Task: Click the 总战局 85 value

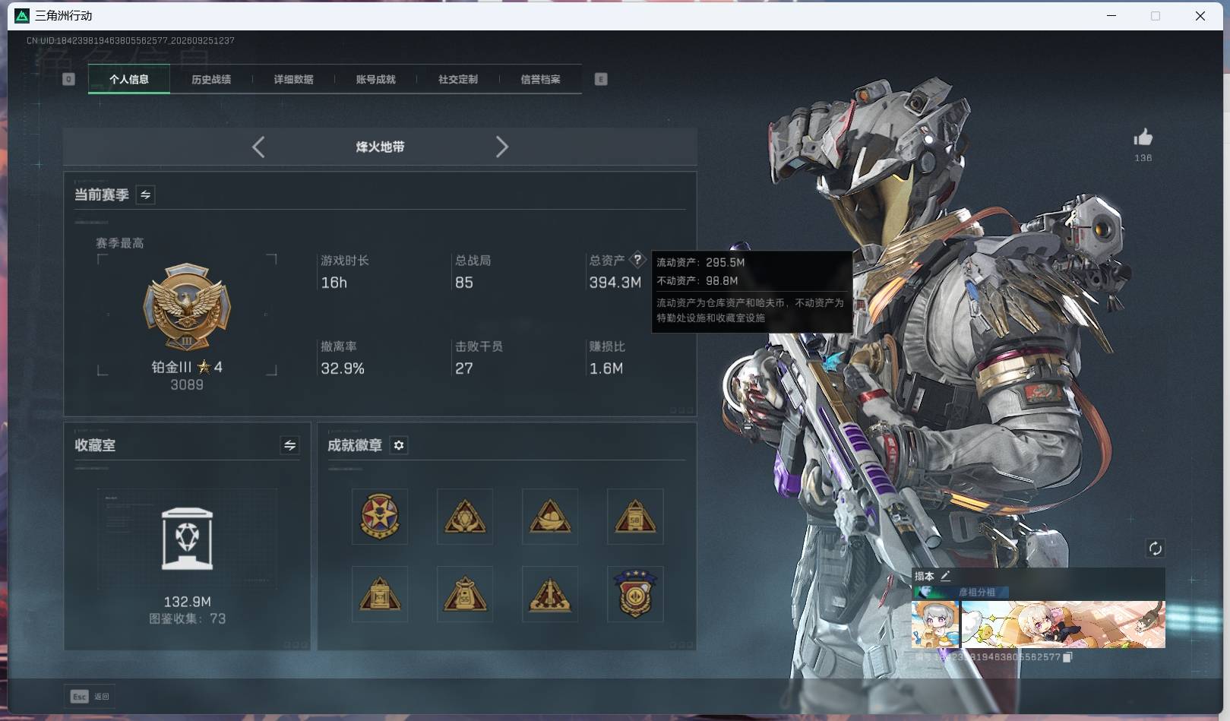Action: 464,283
